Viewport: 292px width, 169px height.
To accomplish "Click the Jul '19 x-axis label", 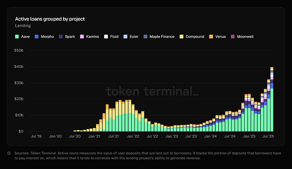I will [36, 137].
